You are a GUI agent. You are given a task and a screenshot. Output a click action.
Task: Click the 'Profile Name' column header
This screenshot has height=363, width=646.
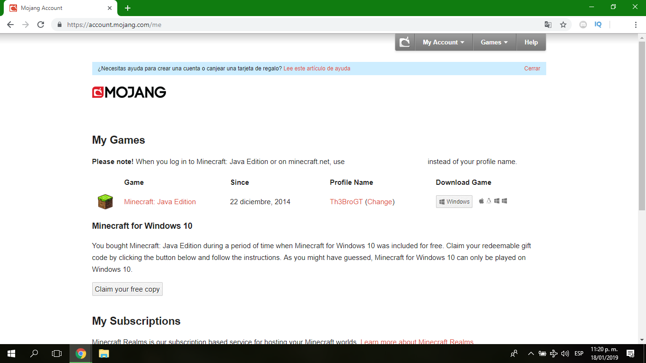point(351,182)
